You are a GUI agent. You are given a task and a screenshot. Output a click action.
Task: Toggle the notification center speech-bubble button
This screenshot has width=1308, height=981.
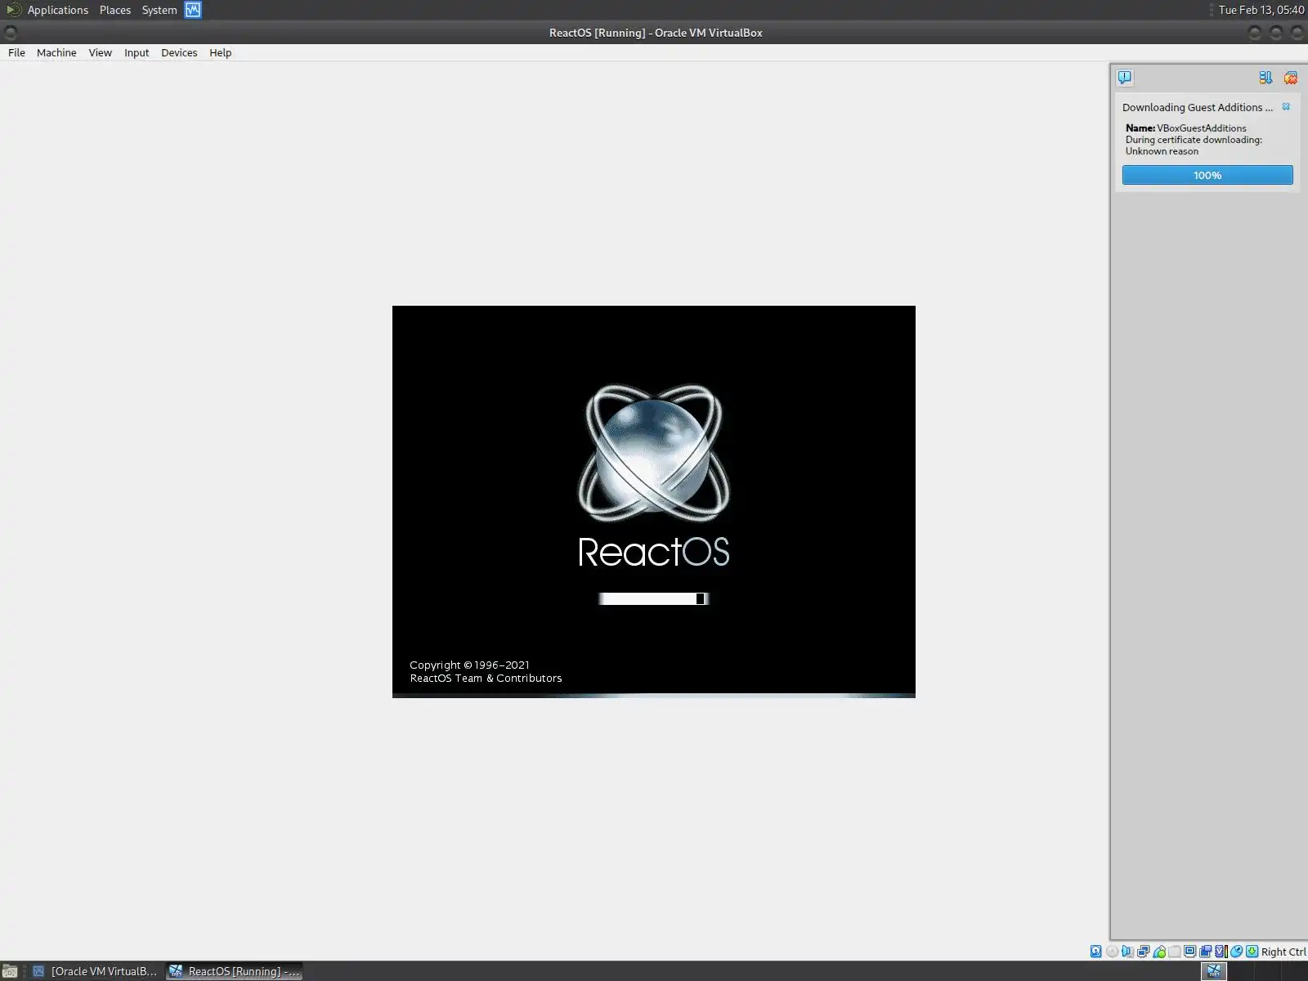click(1125, 78)
